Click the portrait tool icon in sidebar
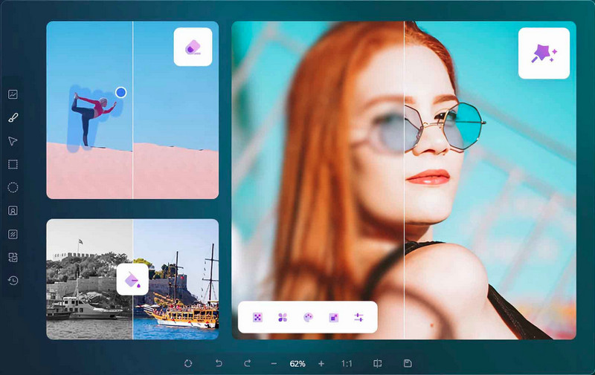Screen dimensions: 595x375 [x=13, y=210]
